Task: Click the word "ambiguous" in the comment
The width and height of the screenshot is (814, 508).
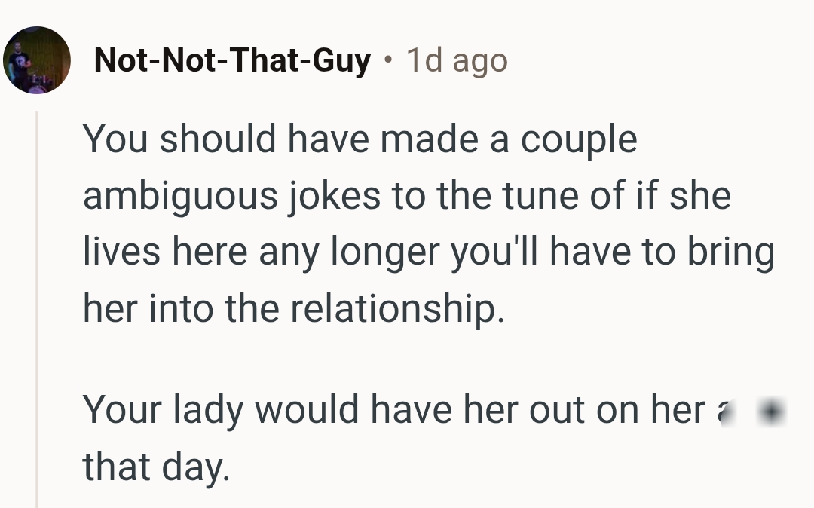Action: coord(180,197)
